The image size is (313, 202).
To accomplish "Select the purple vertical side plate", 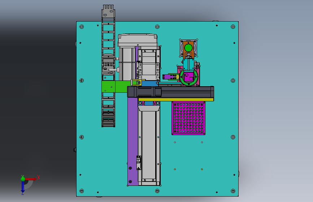I will [x=132, y=141].
